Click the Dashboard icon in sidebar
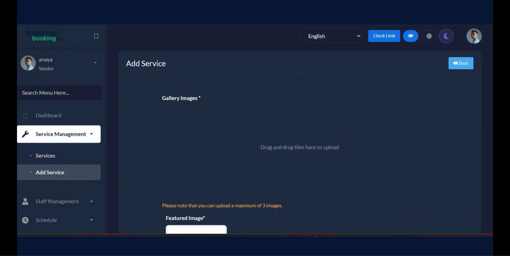 click(25, 116)
